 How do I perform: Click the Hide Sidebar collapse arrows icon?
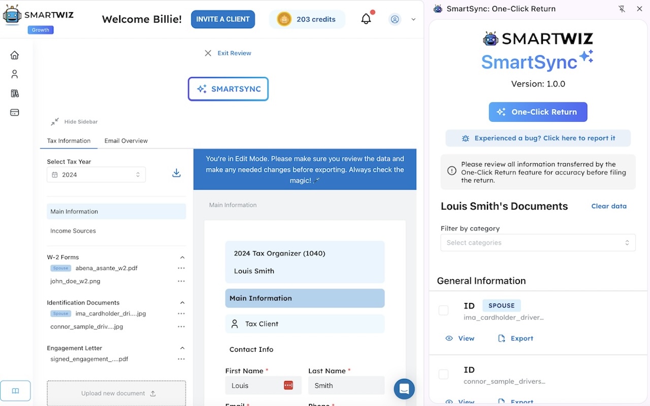tap(55, 122)
